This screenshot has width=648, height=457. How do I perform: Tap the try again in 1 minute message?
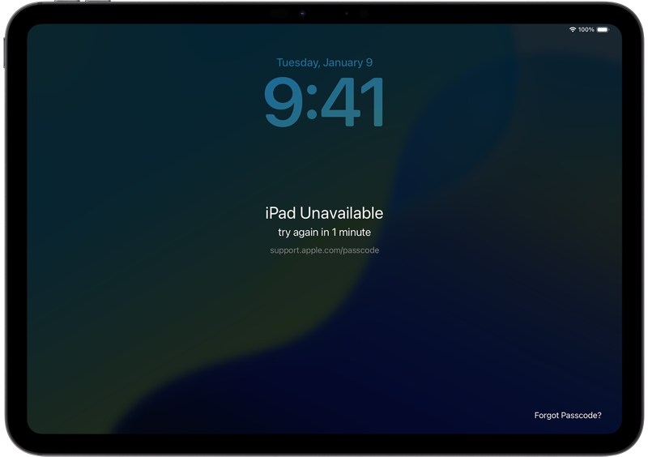(x=325, y=232)
